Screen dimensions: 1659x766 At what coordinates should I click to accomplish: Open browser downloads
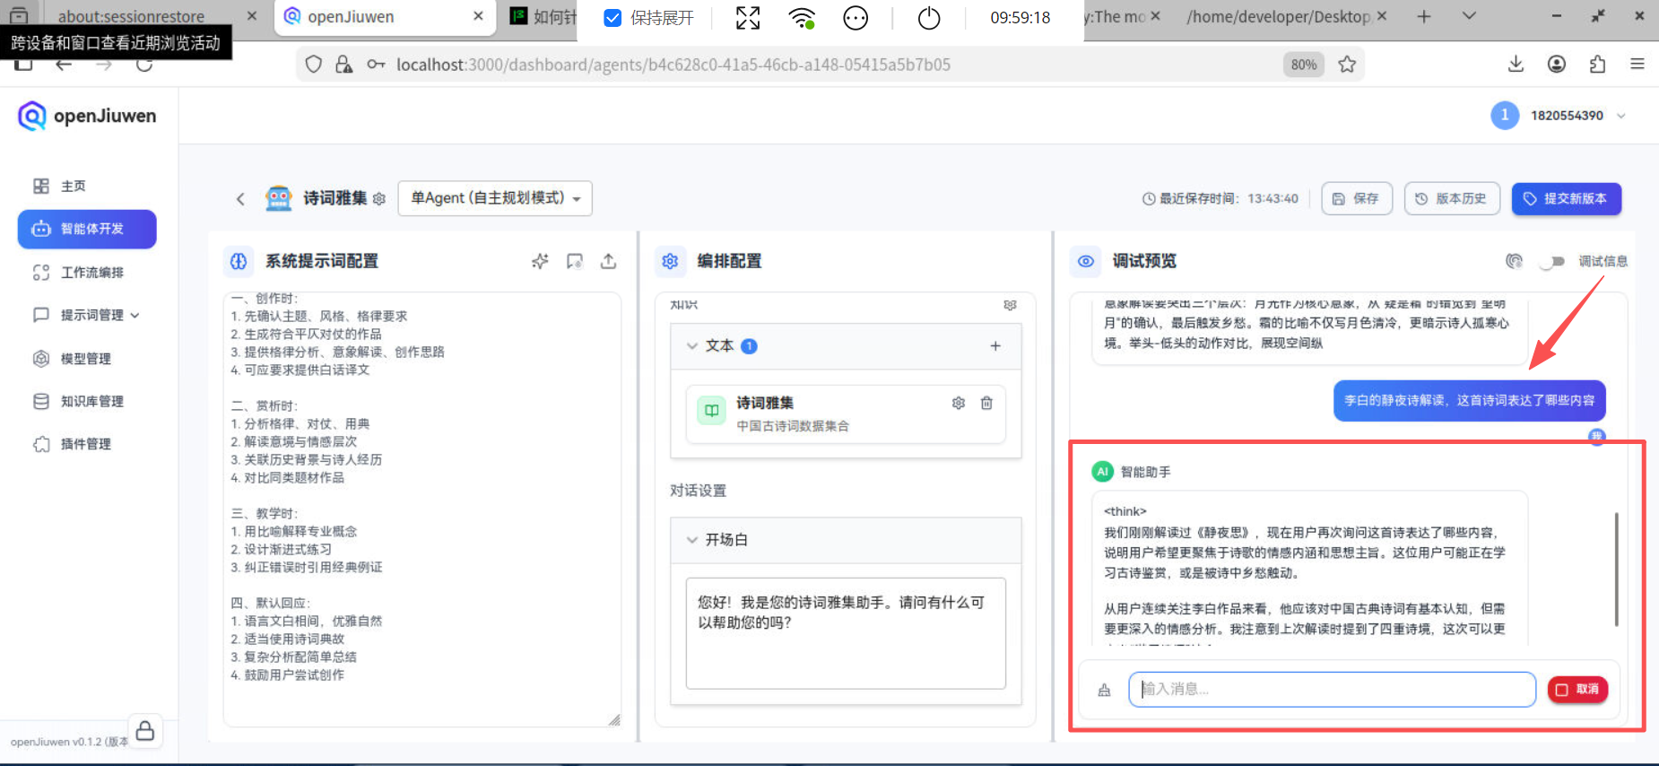tap(1516, 64)
